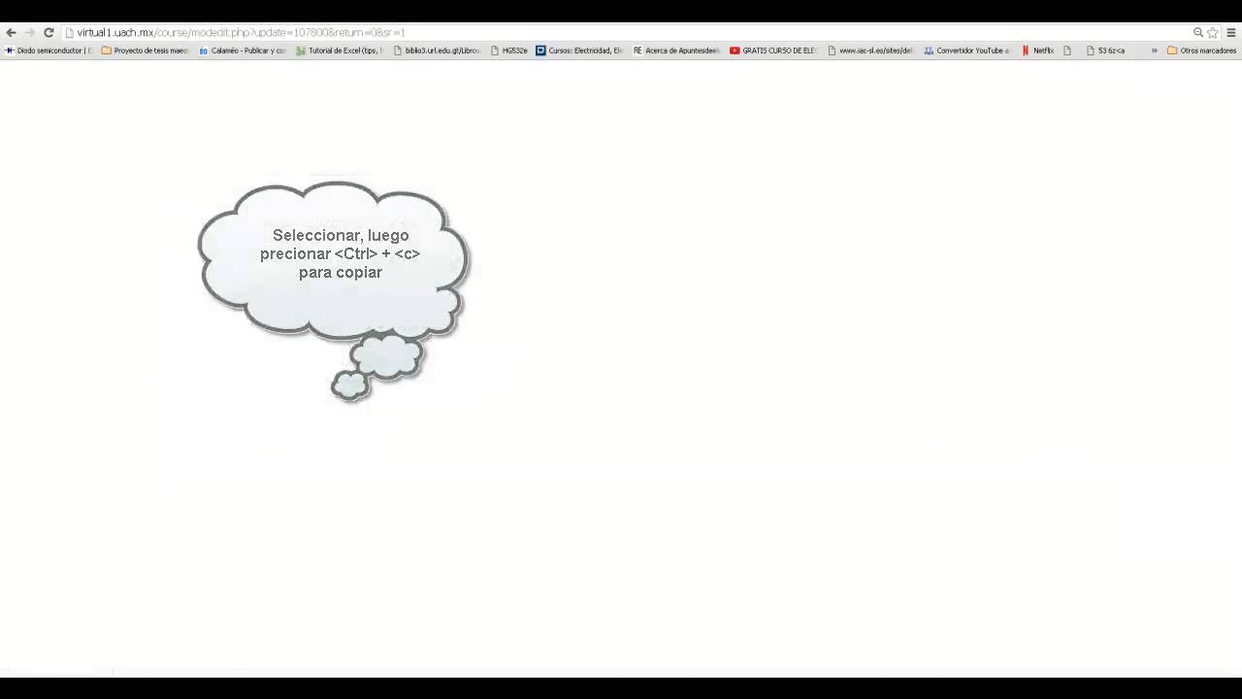Open the www.iac-sl.es bookmark
Image resolution: width=1242 pixels, height=699 pixels.
click(870, 50)
